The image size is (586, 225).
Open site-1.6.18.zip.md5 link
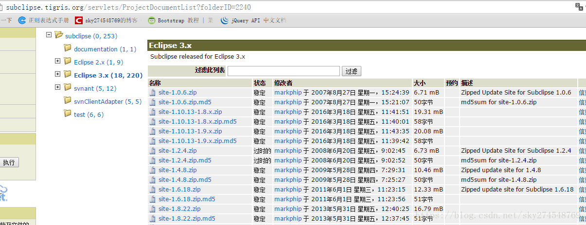187,199
